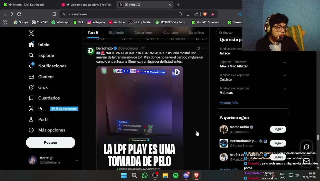Open Marco Rubio profile
Image resolution: width=320 pixels, height=181 pixels.
(x=239, y=127)
